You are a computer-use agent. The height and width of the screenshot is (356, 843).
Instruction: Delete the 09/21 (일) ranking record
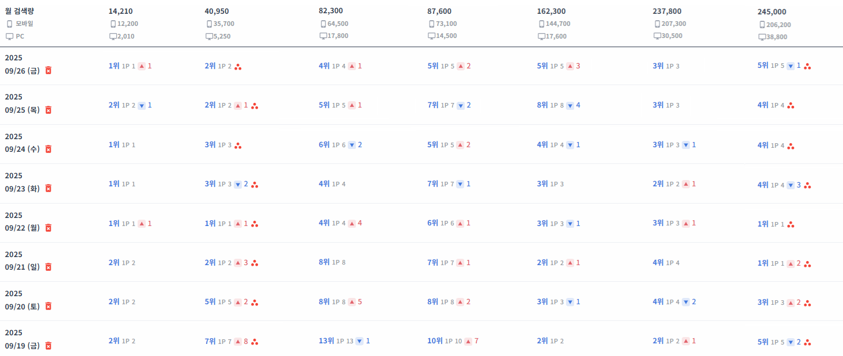(x=48, y=267)
